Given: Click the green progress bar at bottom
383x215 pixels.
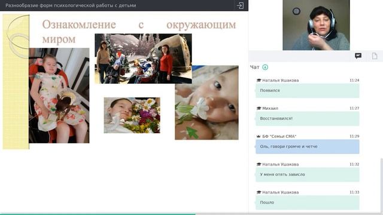Looking at the screenshot, I should (x=98, y=214).
